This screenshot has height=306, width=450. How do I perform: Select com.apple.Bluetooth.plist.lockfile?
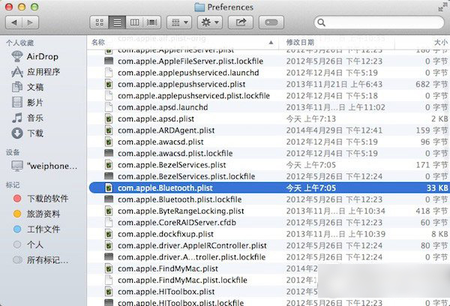pos(268,199)
